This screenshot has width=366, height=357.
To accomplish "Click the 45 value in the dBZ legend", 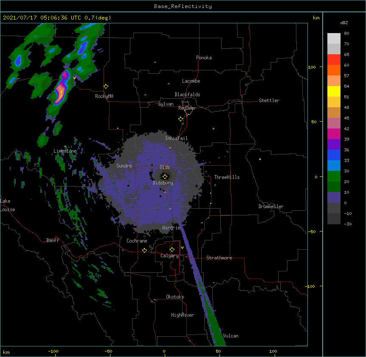I will point(346,118).
